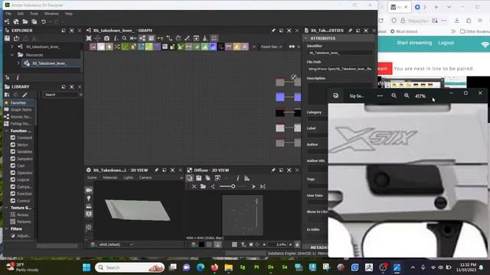Click Start streaming in the browser window
Viewport: 490px width, 275px height.
[x=414, y=43]
